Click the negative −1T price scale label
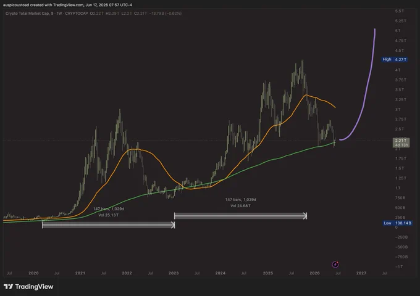 (398, 266)
